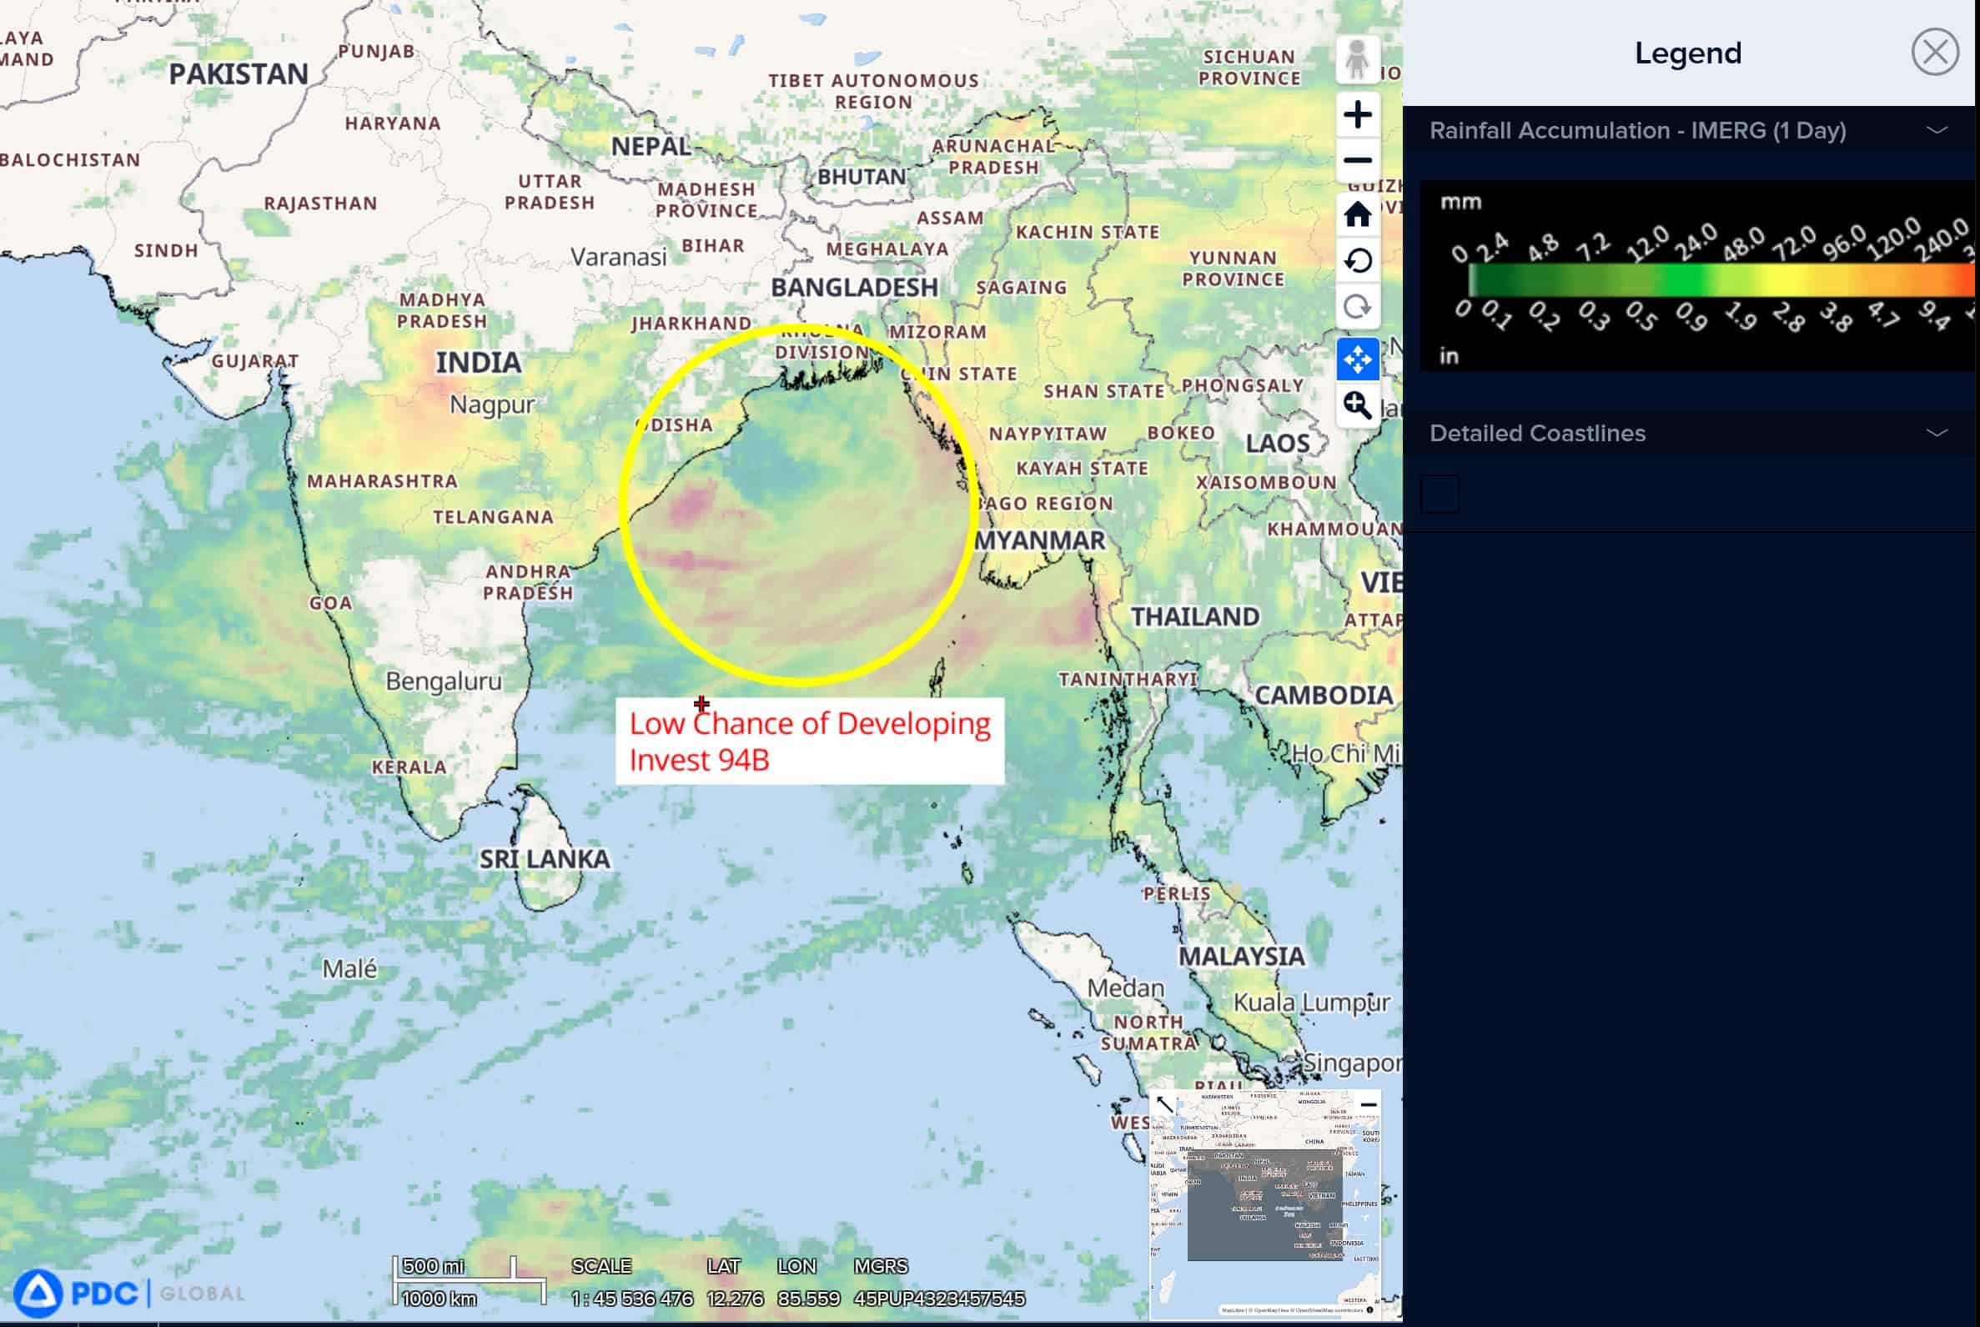Zoom in with the plus button

point(1357,114)
